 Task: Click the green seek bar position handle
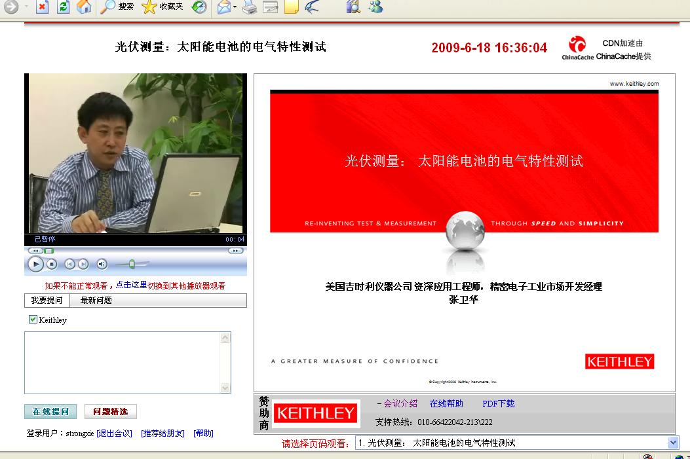coord(49,251)
